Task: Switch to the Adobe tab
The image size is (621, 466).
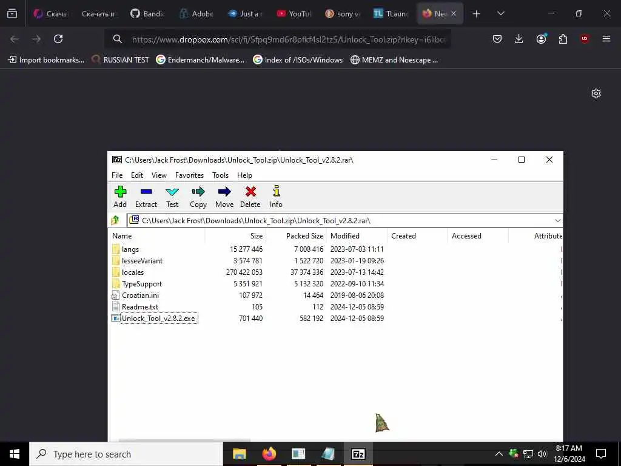Action: click(197, 14)
